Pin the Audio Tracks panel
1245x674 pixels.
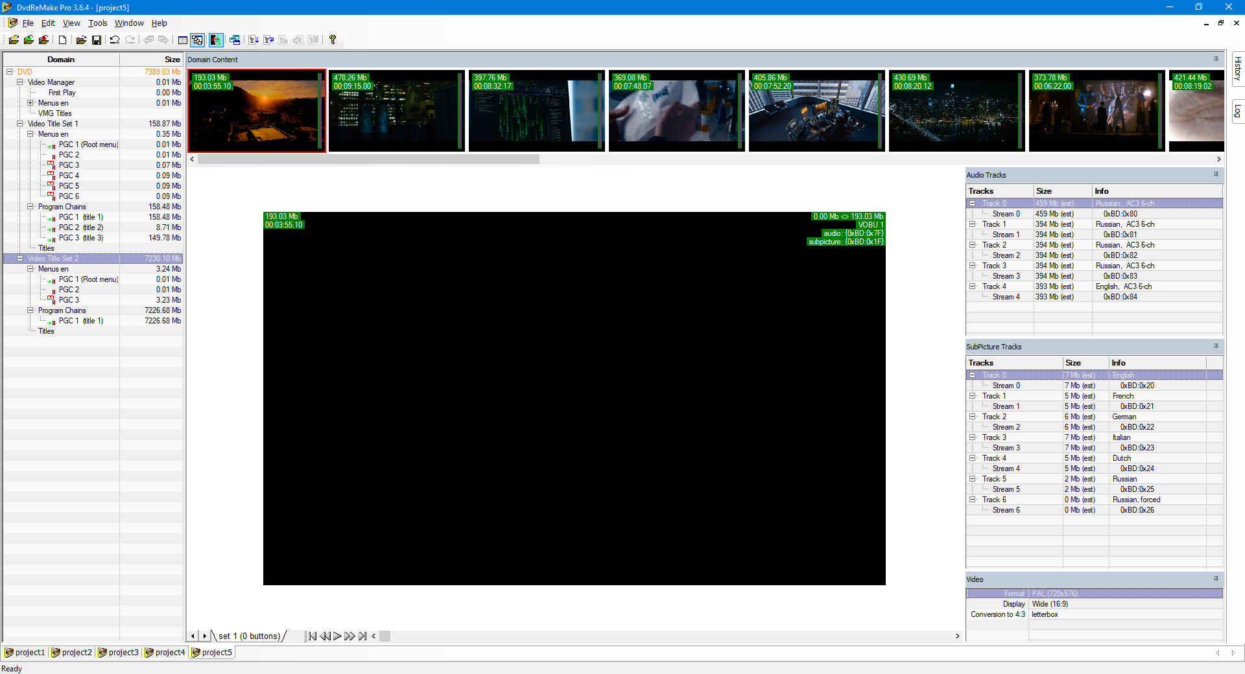point(1216,174)
